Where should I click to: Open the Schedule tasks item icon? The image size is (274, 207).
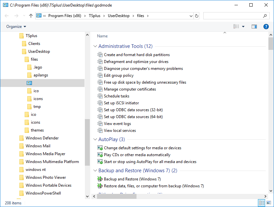pyautogui.click(x=100, y=96)
